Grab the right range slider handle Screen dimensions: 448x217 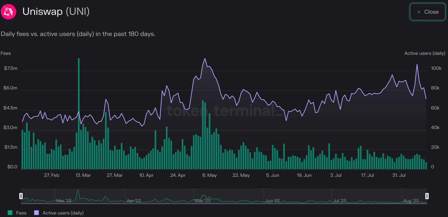[x=427, y=196]
